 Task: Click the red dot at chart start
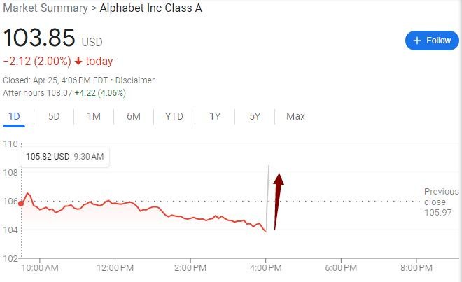[x=21, y=204]
